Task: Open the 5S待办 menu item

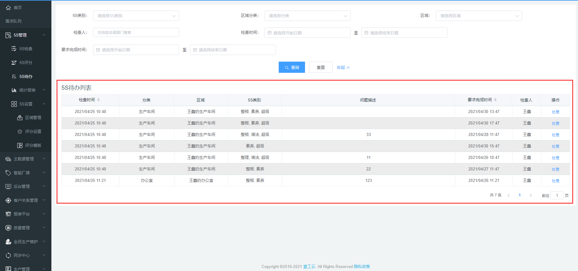Action: click(x=26, y=76)
